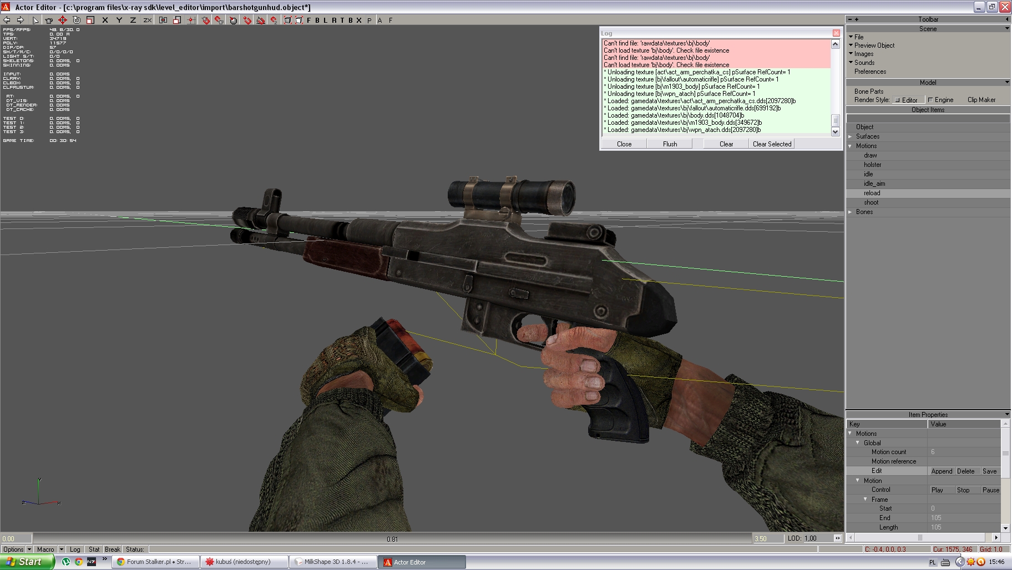Collapse the Motions tree node
This screenshot has height=570, width=1012.
851,146
